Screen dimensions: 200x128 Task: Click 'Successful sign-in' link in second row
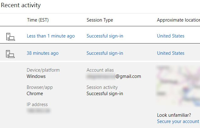pyautogui.click(x=105, y=53)
